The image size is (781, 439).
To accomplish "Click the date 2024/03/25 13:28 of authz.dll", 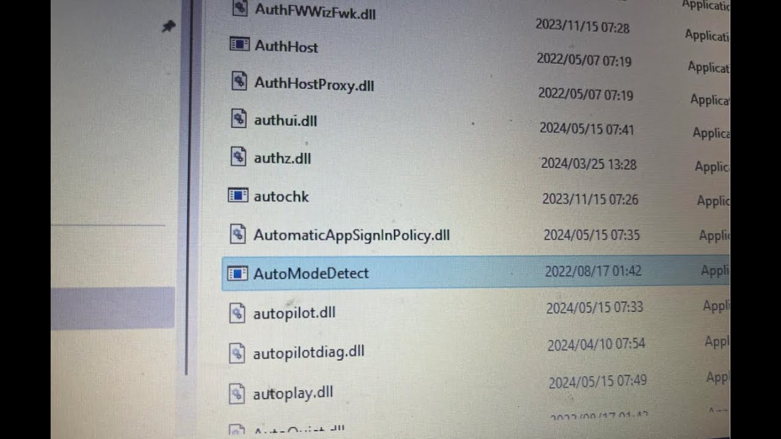I will click(589, 164).
